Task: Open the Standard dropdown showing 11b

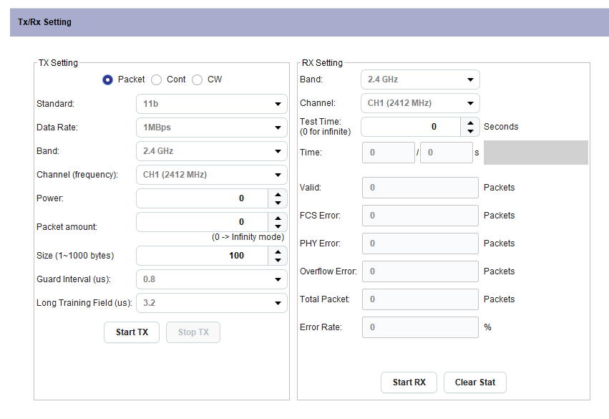Action: click(211, 104)
